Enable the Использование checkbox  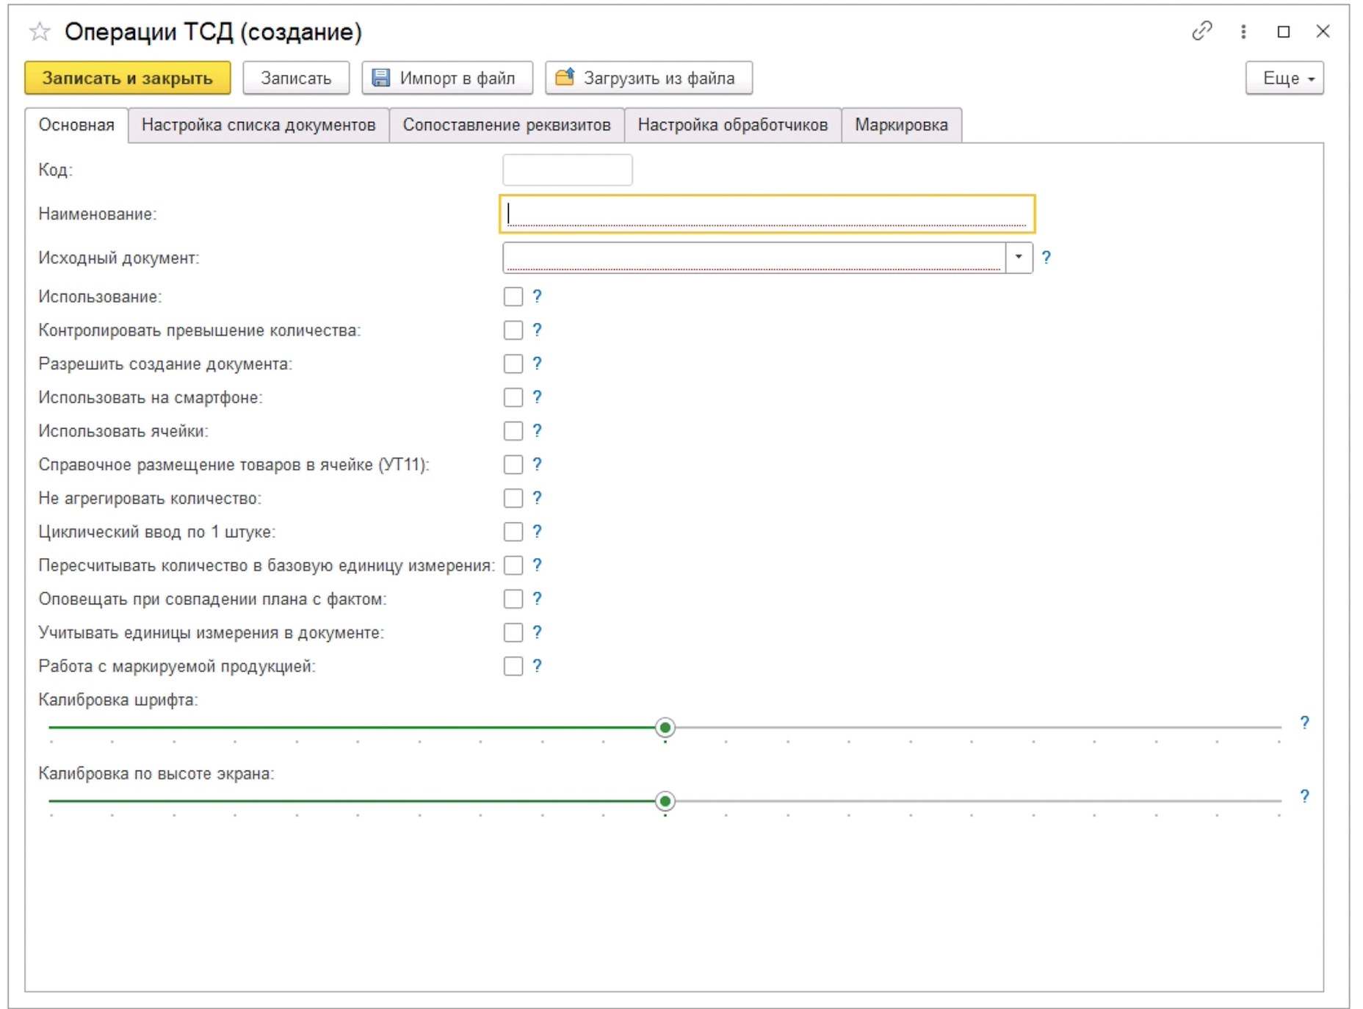(x=513, y=297)
